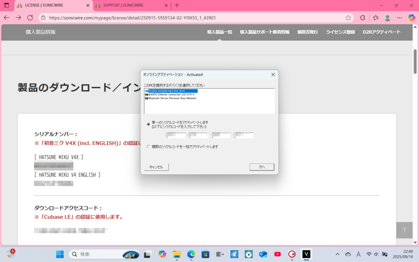Expand the hidden system tray icons chevron
419x262 pixels.
point(337,254)
